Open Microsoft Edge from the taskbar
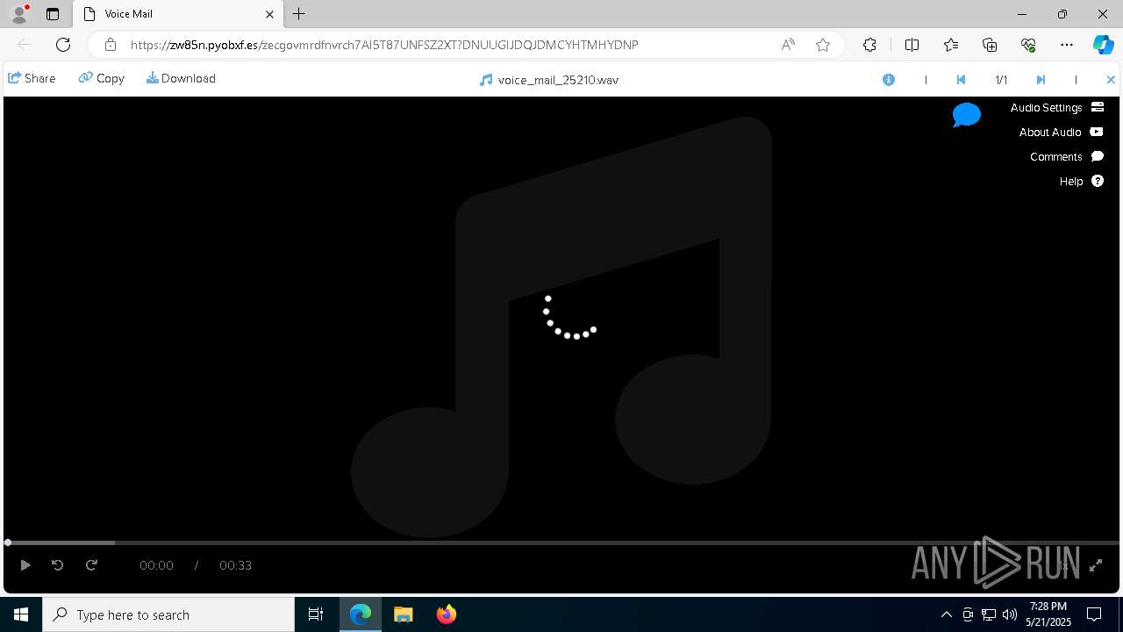This screenshot has width=1123, height=632. (361, 614)
